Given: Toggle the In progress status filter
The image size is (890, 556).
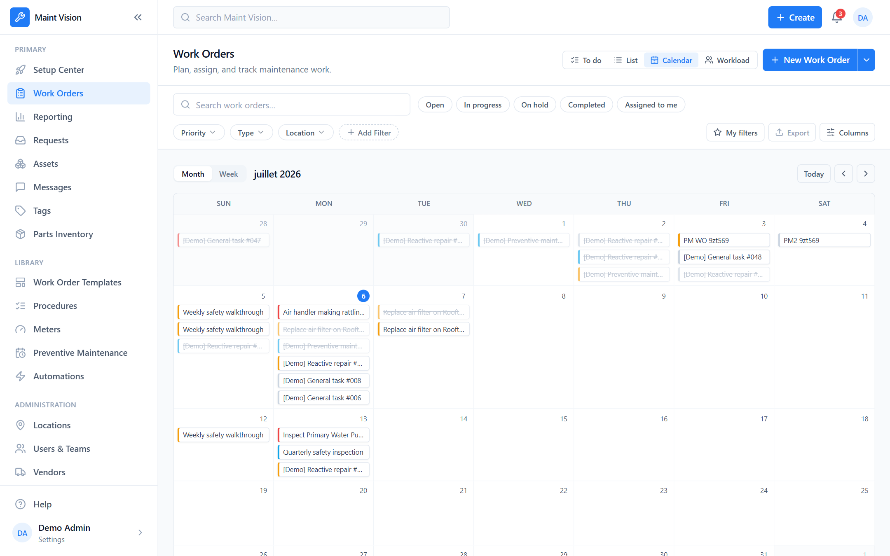Looking at the screenshot, I should coord(482,105).
